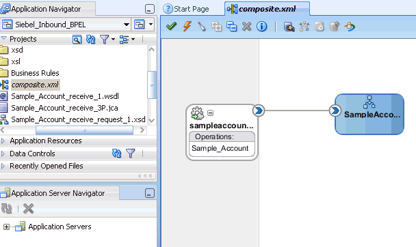Screen dimensions: 416x247
Task: Click the Projects scroll up arrow
Action: [x=152, y=49]
